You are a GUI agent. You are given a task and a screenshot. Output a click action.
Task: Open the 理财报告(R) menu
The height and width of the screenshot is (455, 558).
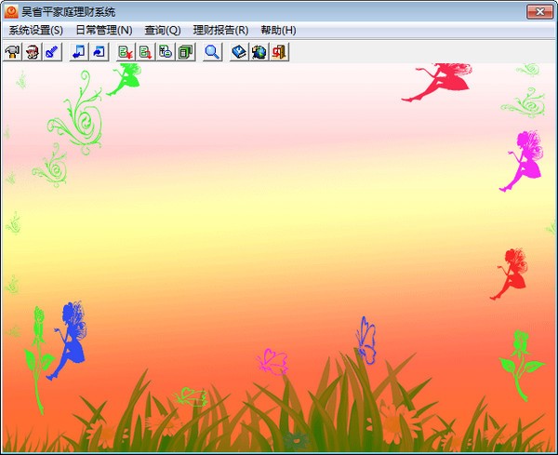pos(220,31)
